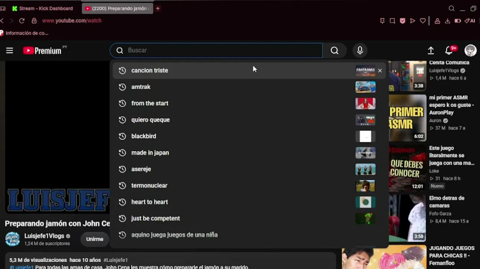The height and width of the screenshot is (269, 480).
Task: Add page to bookmarks with heart icon
Action: click(423, 21)
